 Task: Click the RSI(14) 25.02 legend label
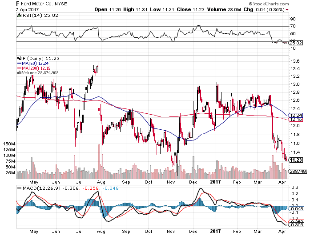(40, 16)
